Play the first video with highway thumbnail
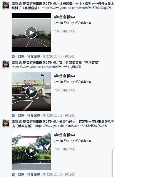Viewport: 159px width, 177px height. click(31, 33)
